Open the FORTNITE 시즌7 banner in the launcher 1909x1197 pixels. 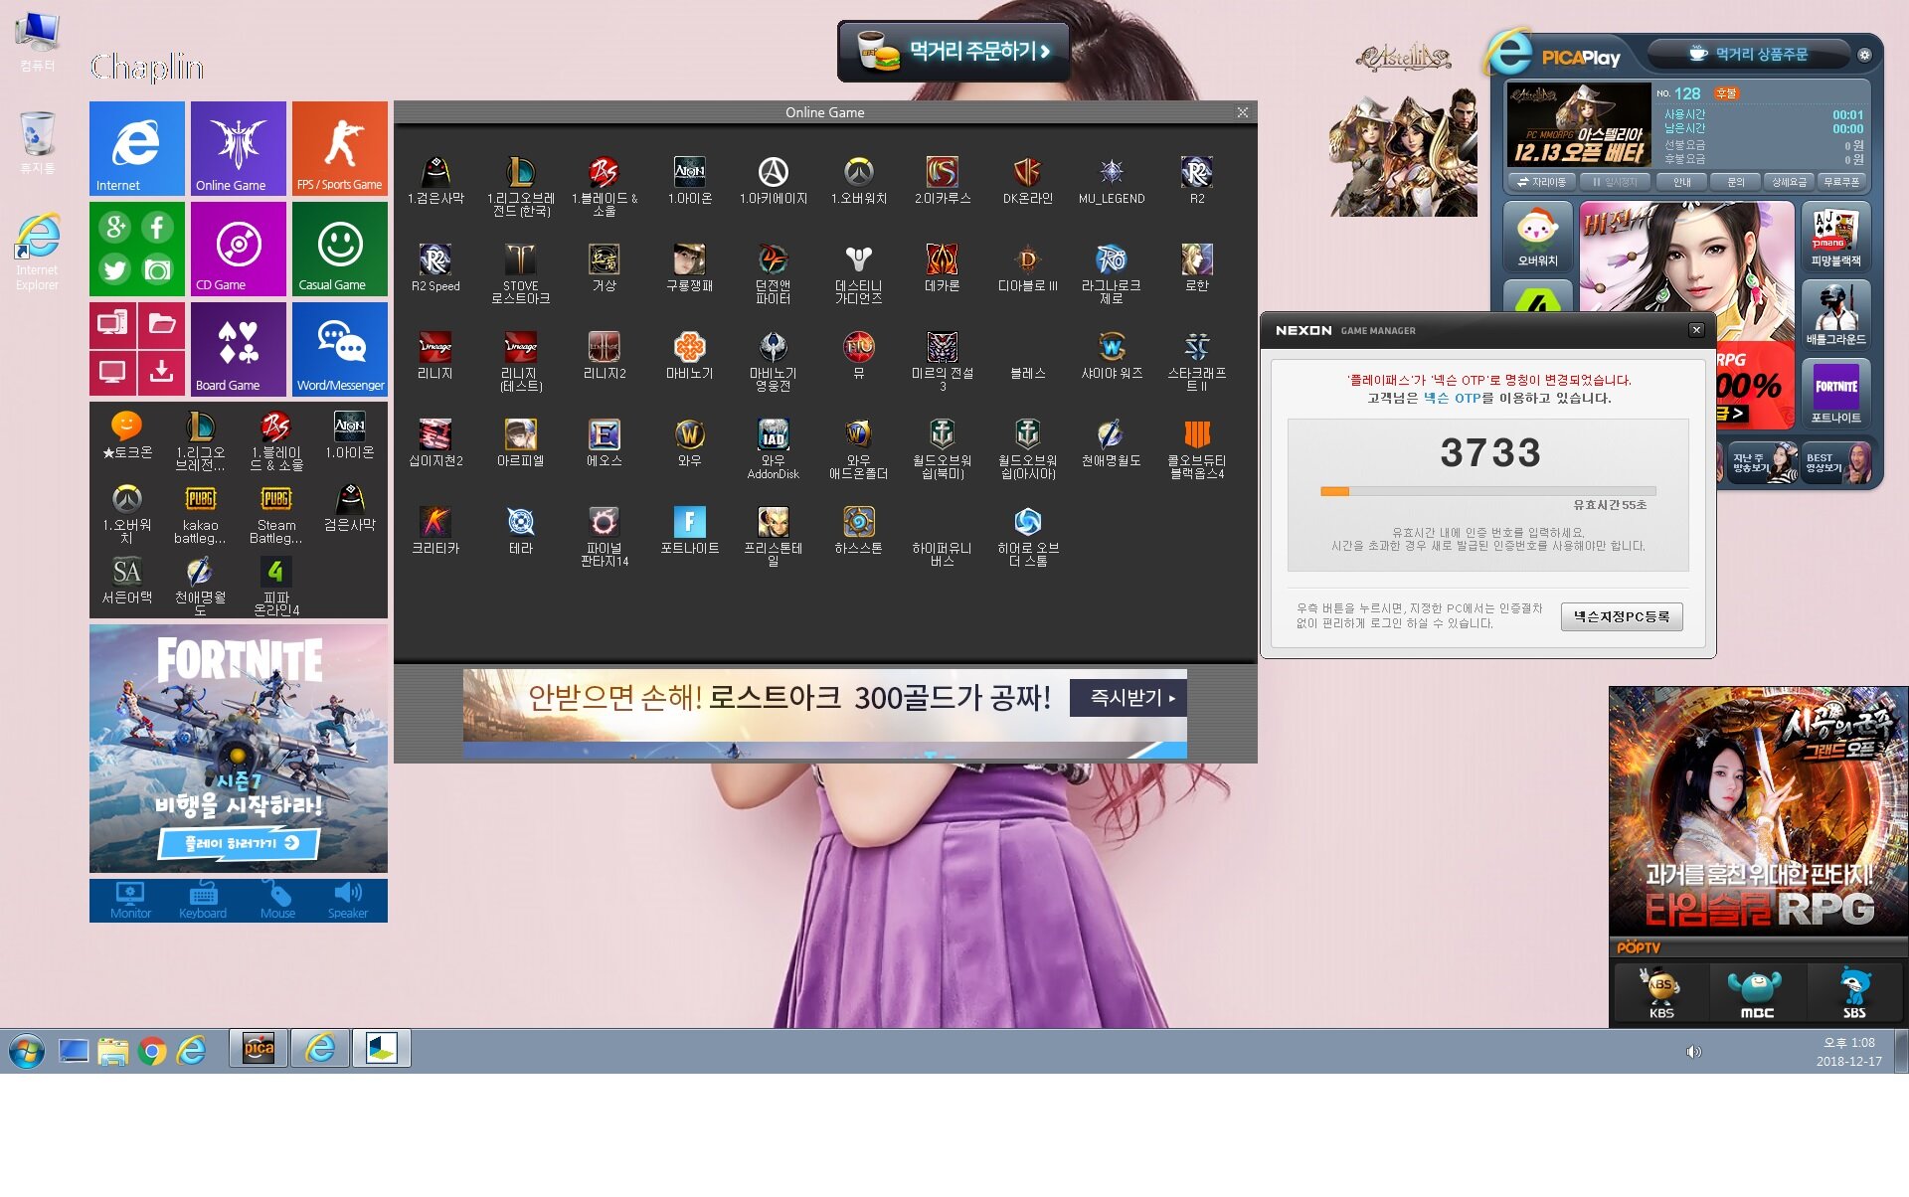click(239, 749)
